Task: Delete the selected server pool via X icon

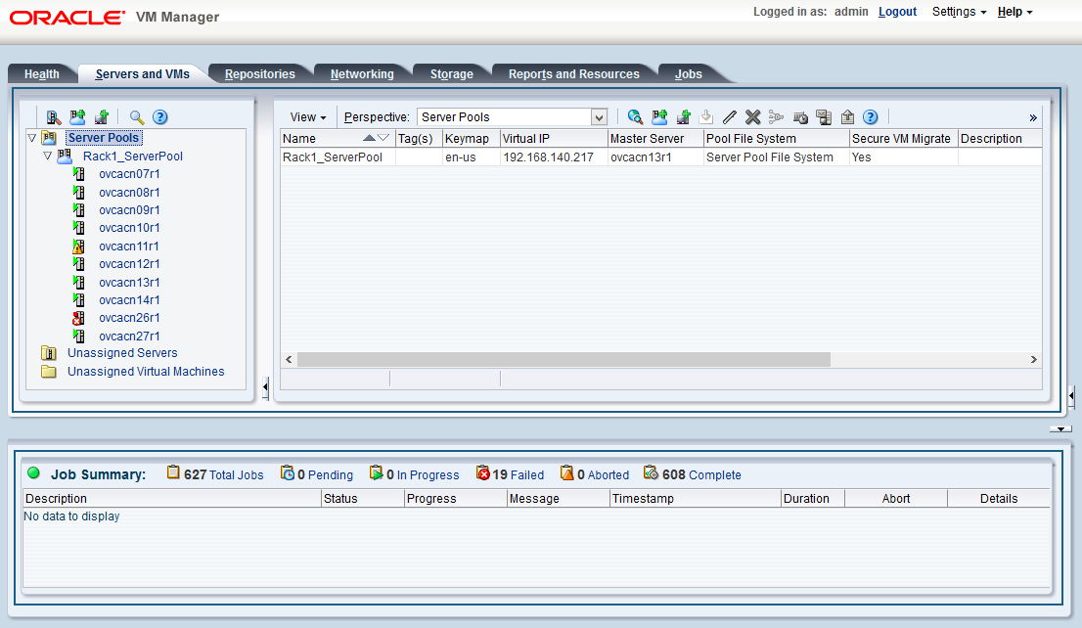Action: [752, 116]
